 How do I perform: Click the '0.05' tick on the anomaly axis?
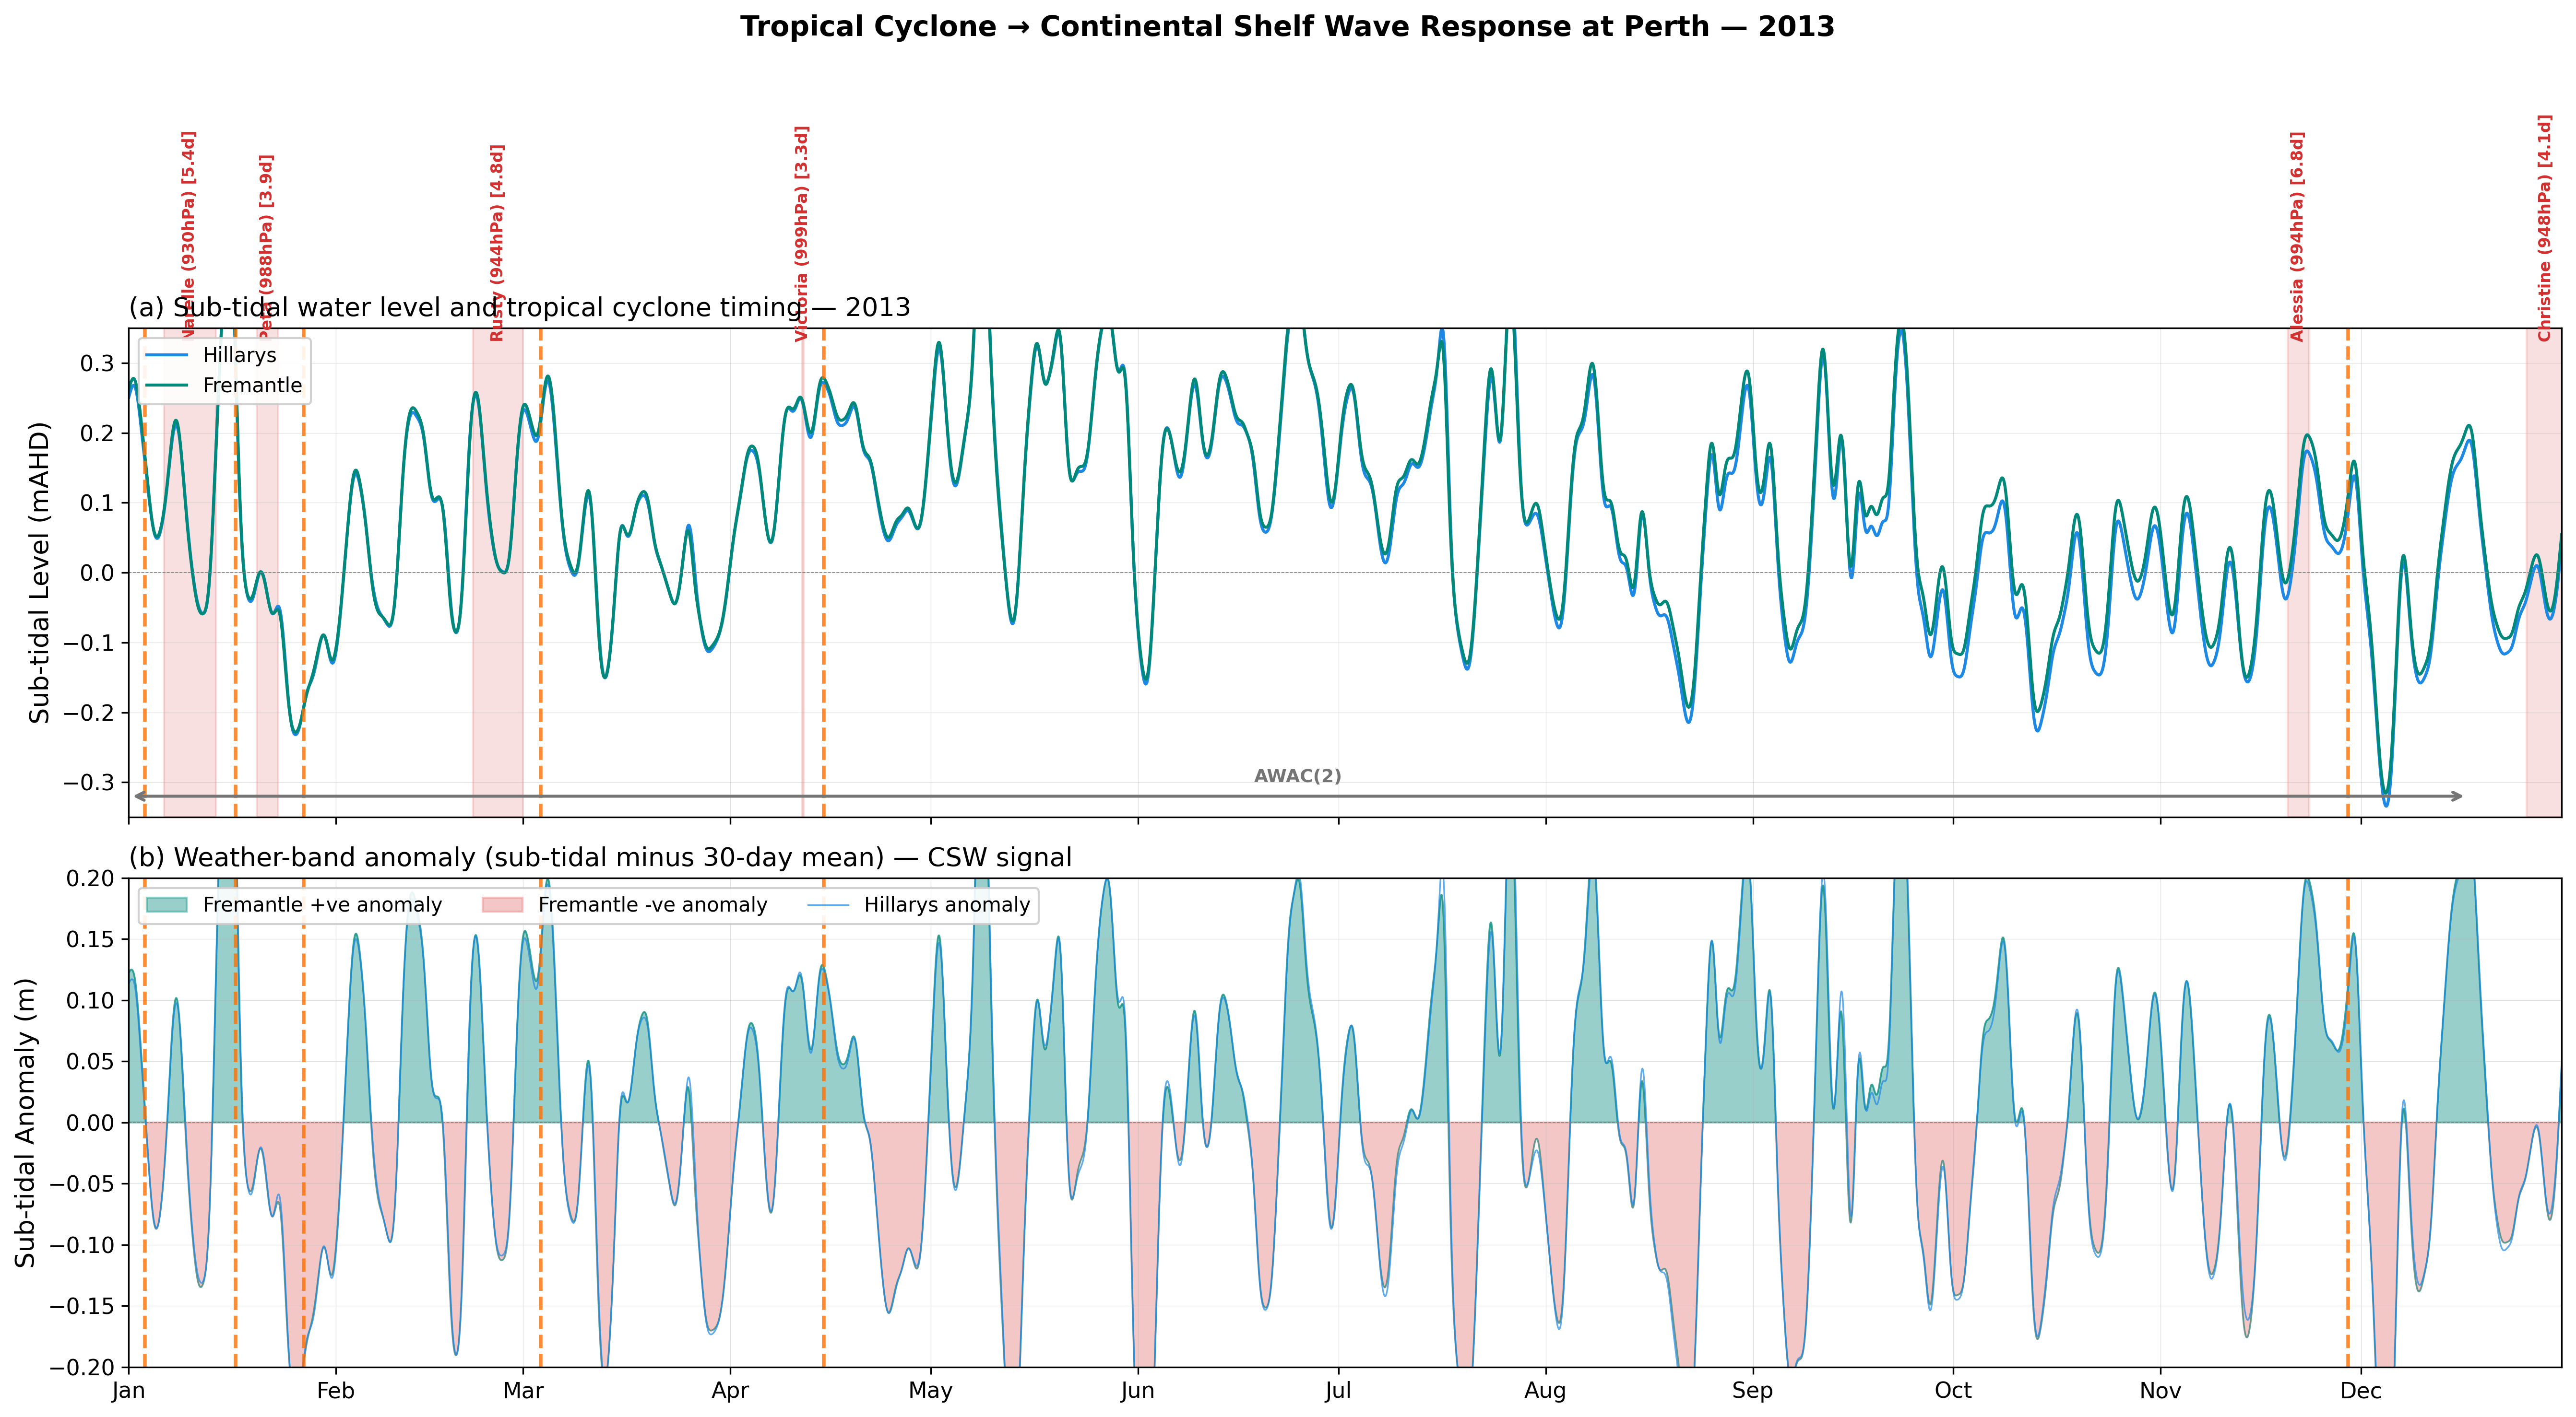pos(91,1061)
